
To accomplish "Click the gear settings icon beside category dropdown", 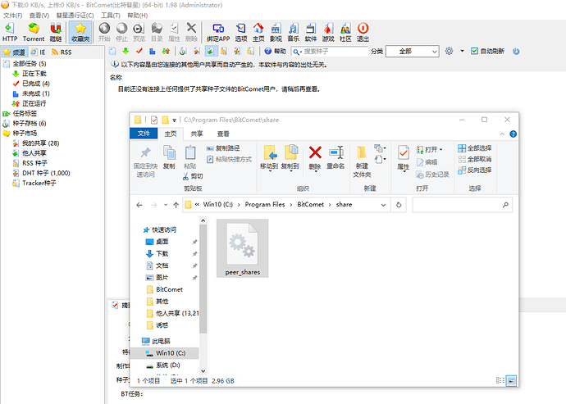I will [449, 51].
